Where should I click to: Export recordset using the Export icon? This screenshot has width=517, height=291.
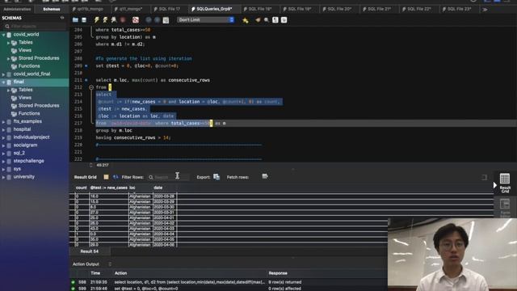pyautogui.click(x=216, y=177)
